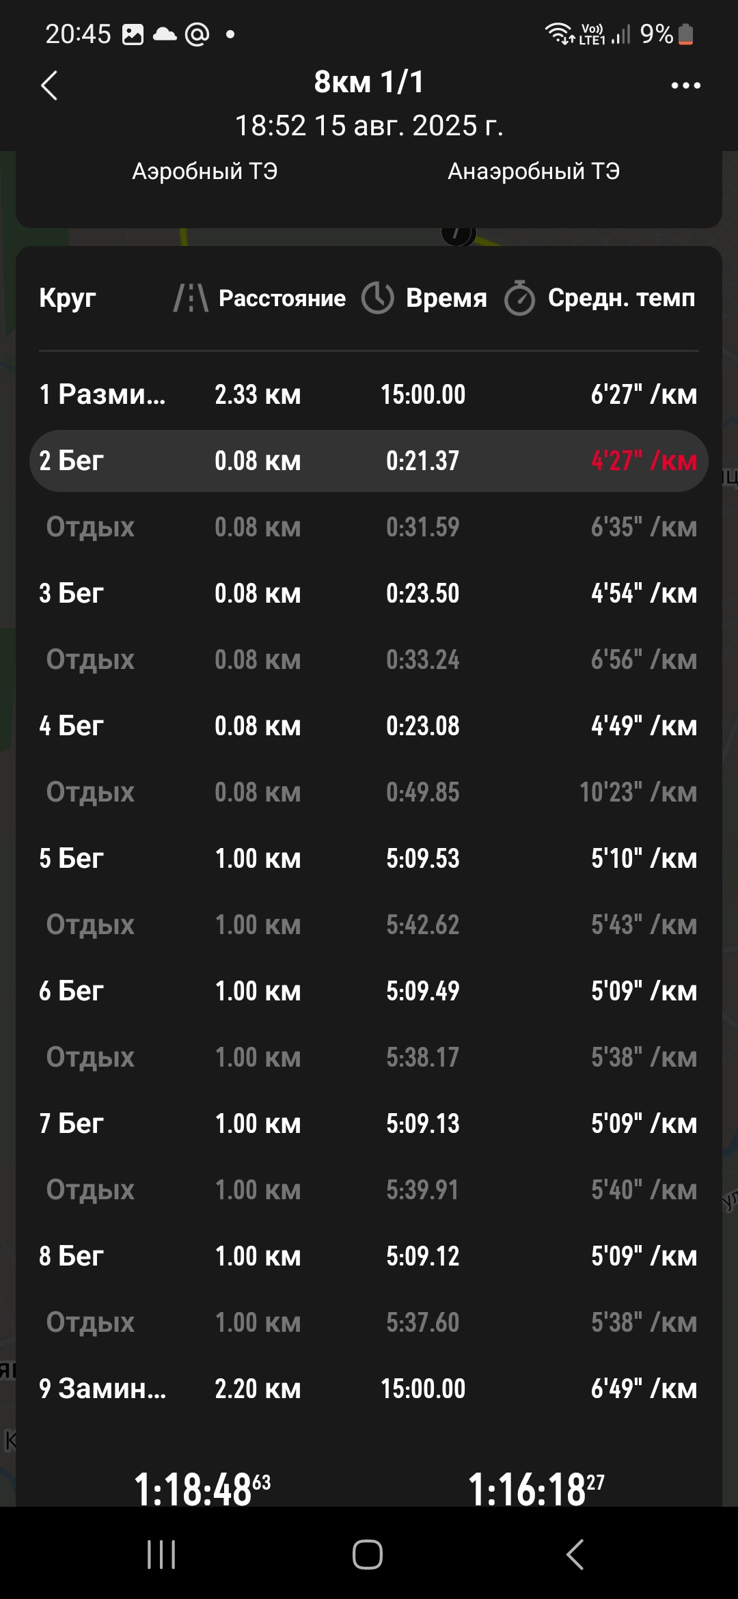
Task: Tap Аэробный ТЭ label
Action: pos(205,171)
